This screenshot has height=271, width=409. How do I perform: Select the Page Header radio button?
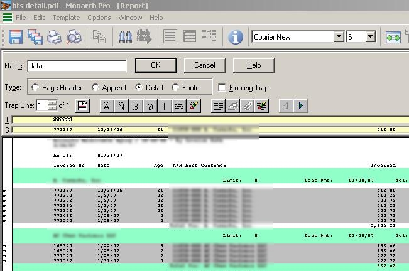[34, 88]
